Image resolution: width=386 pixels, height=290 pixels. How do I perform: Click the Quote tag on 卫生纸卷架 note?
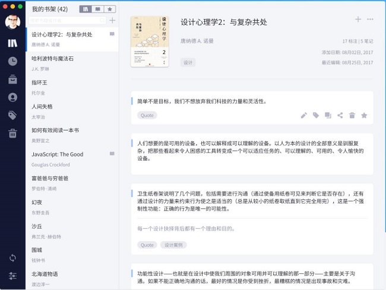pos(147,245)
